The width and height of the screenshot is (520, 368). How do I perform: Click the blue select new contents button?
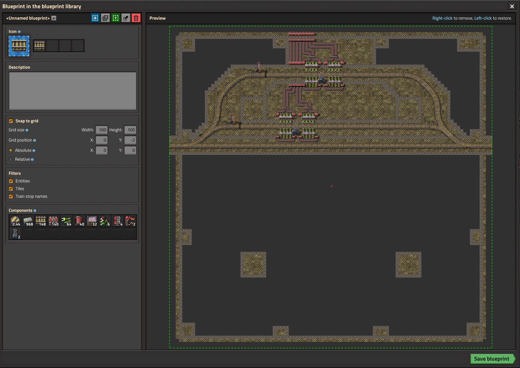tap(95, 18)
